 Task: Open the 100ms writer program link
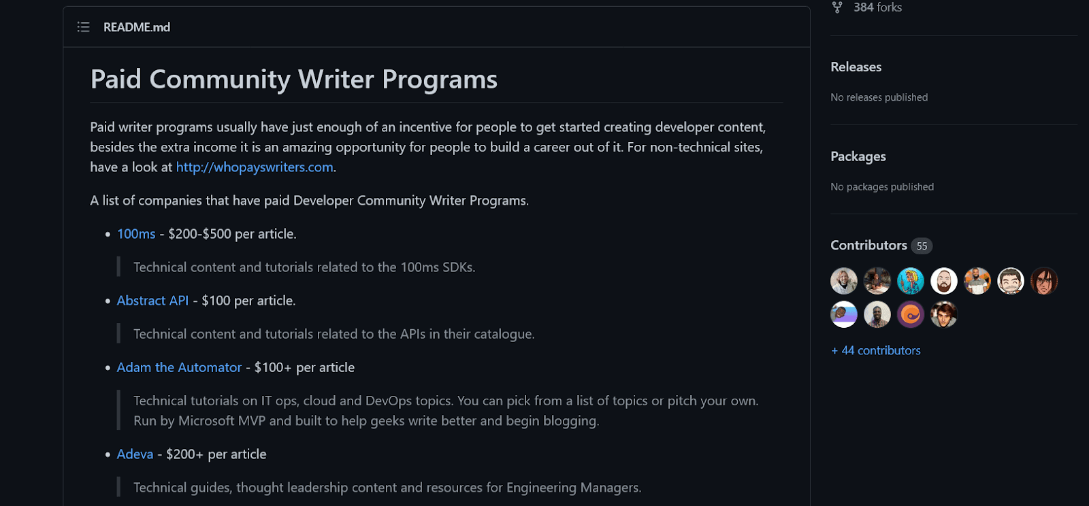point(136,234)
